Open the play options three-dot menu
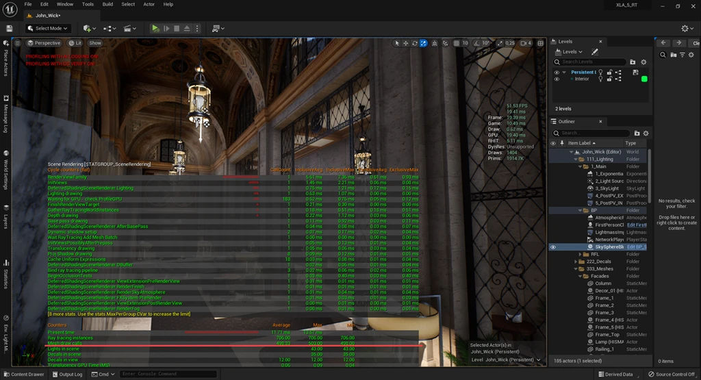This screenshot has width=701, height=380. tap(196, 28)
